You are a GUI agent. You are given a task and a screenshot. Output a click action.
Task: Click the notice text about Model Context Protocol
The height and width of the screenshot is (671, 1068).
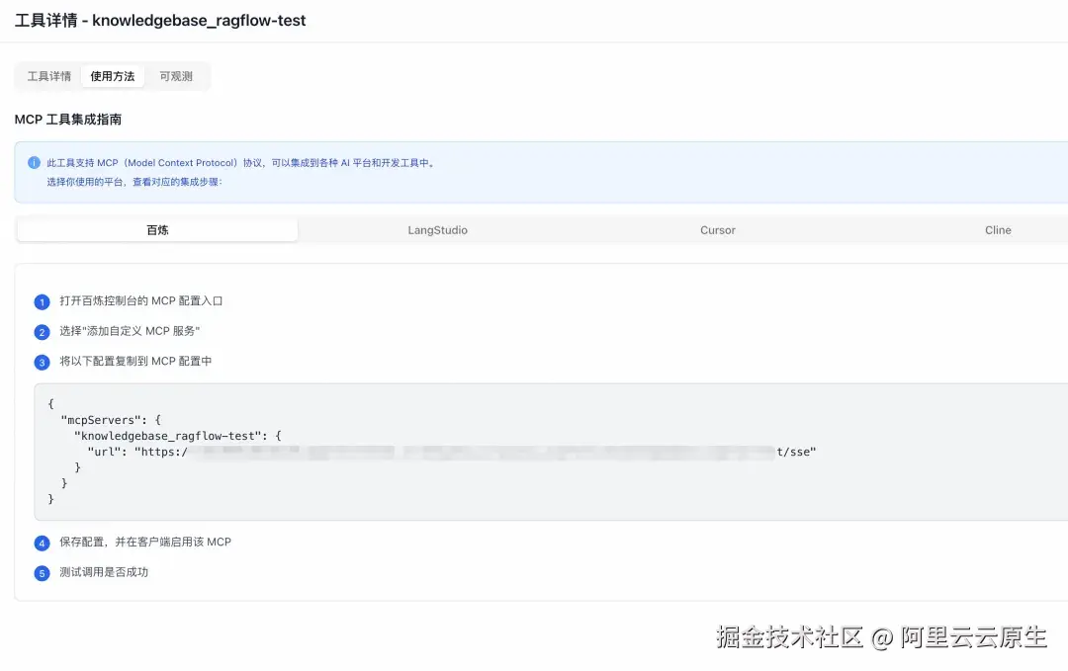pos(241,163)
